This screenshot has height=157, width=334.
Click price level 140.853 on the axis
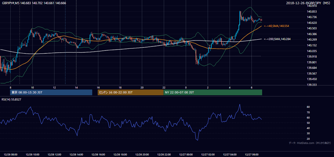pos(312,12)
